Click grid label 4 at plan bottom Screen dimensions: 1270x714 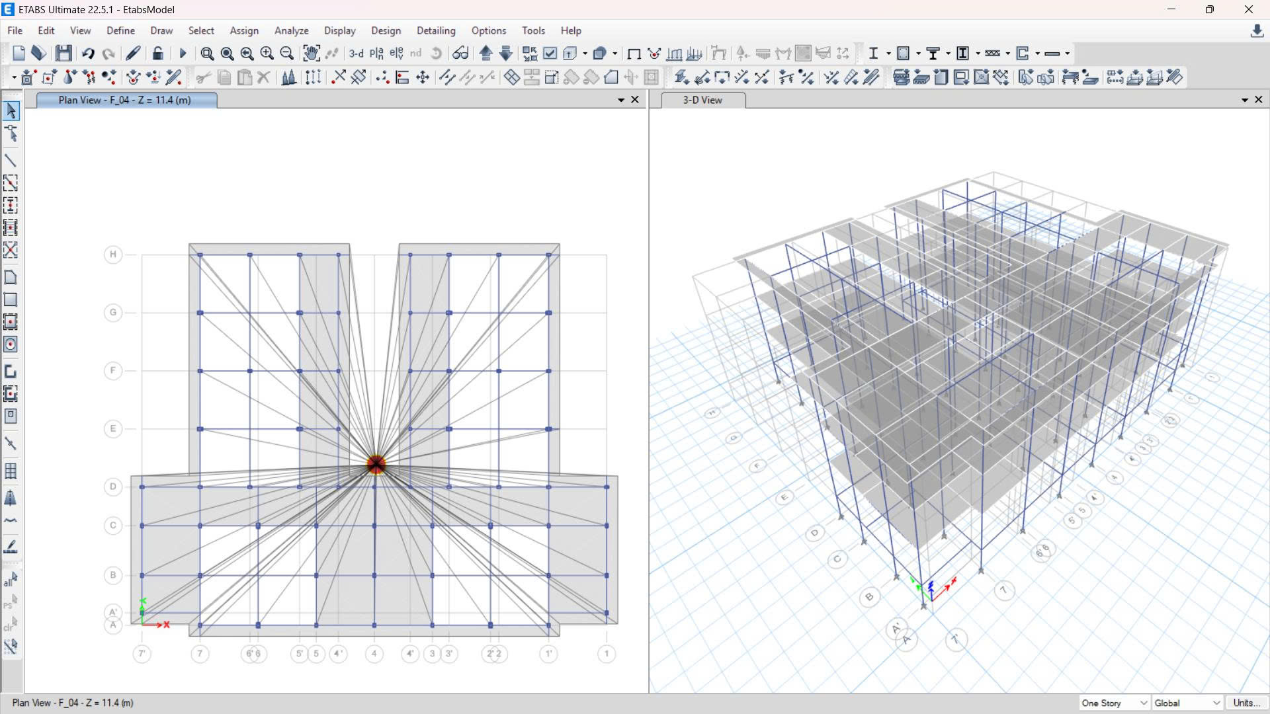click(374, 654)
